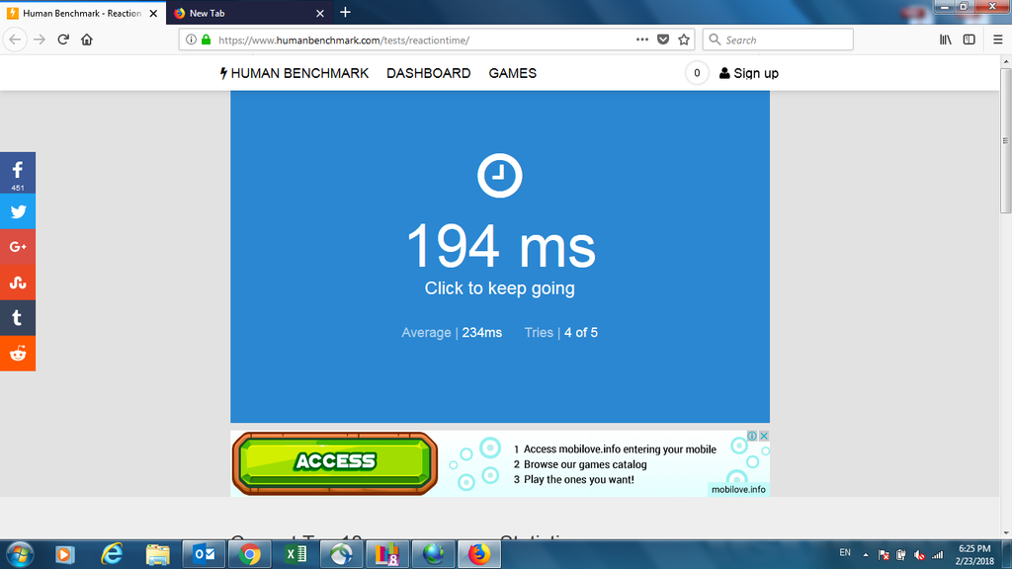Toggle Firefox sidebar view icon
1012x569 pixels.
pyautogui.click(x=970, y=40)
